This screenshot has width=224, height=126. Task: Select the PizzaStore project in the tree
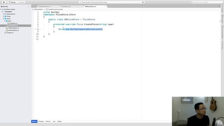point(8,12)
